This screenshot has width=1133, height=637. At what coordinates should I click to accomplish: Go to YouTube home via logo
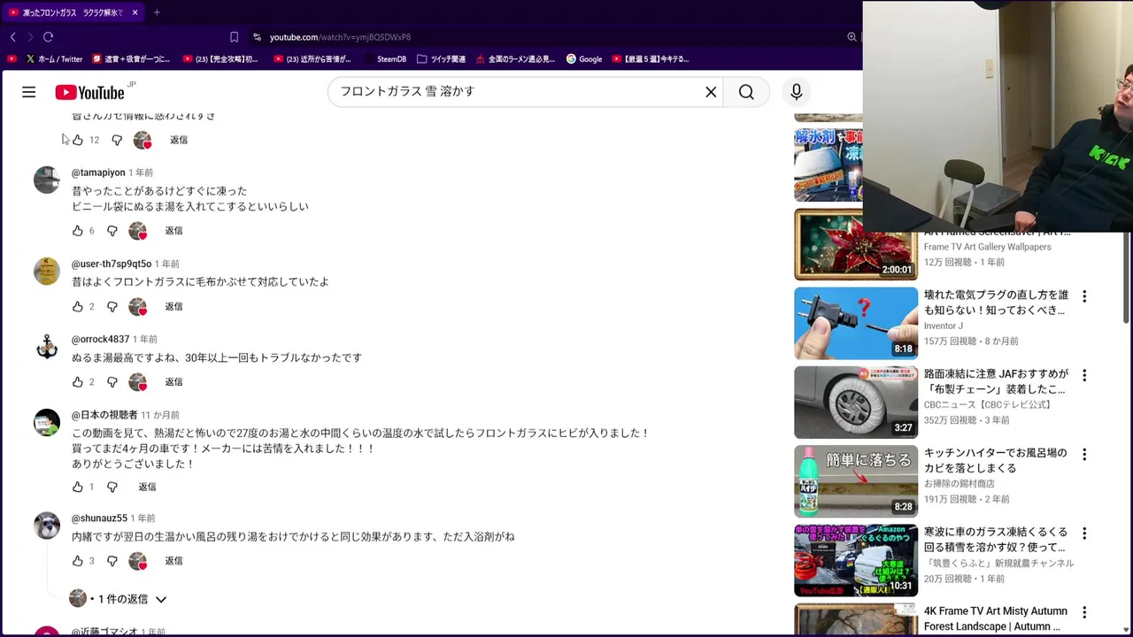(89, 93)
